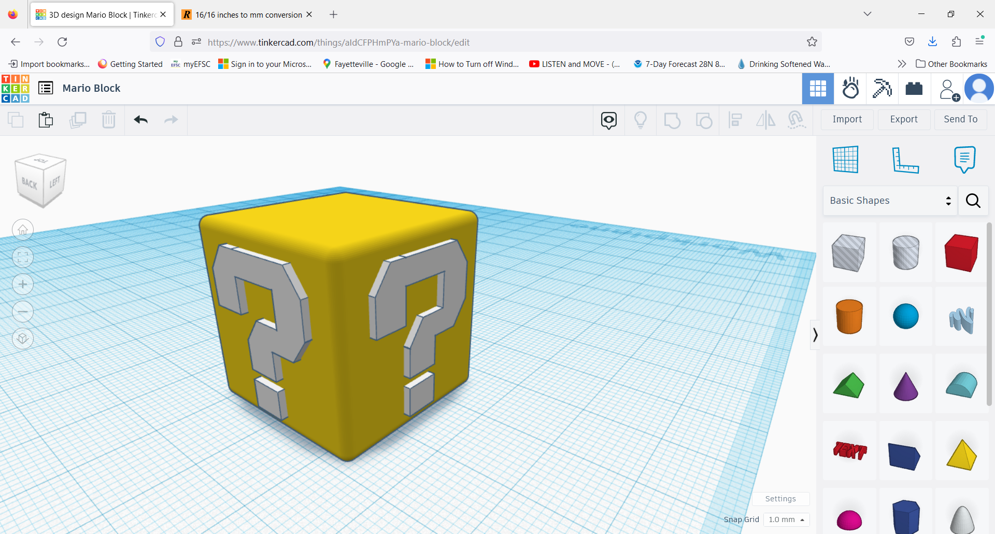The height and width of the screenshot is (534, 995).
Task: Undo the last action
Action: click(x=140, y=120)
